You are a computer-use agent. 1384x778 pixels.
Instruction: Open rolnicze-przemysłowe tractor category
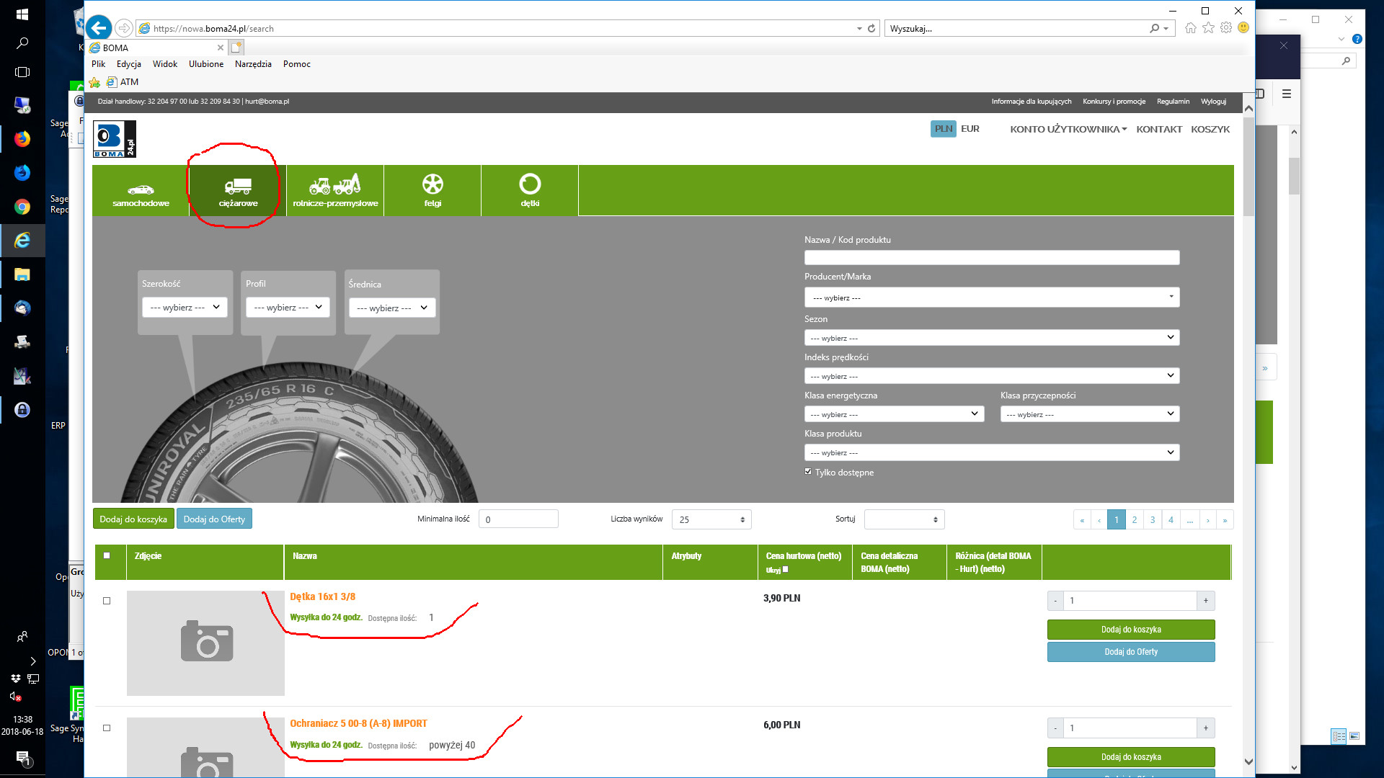click(335, 191)
